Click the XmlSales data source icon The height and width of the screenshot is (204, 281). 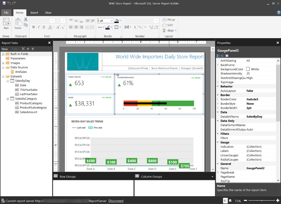(x=12, y=72)
